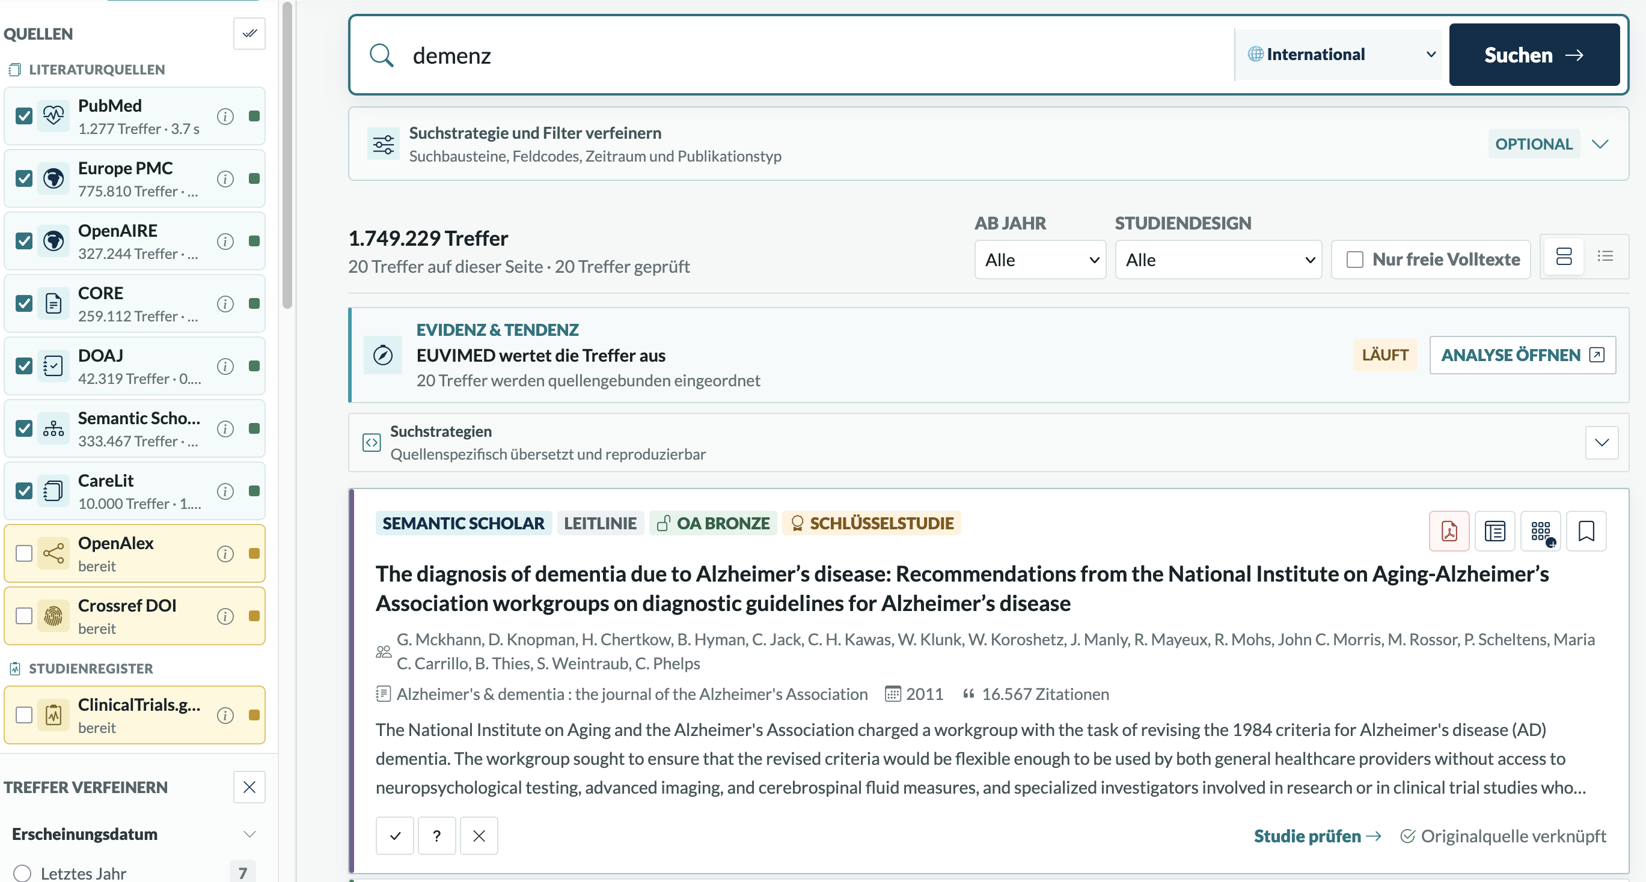Open the Ab Jahr dropdown
Image resolution: width=1646 pixels, height=882 pixels.
(x=1040, y=260)
